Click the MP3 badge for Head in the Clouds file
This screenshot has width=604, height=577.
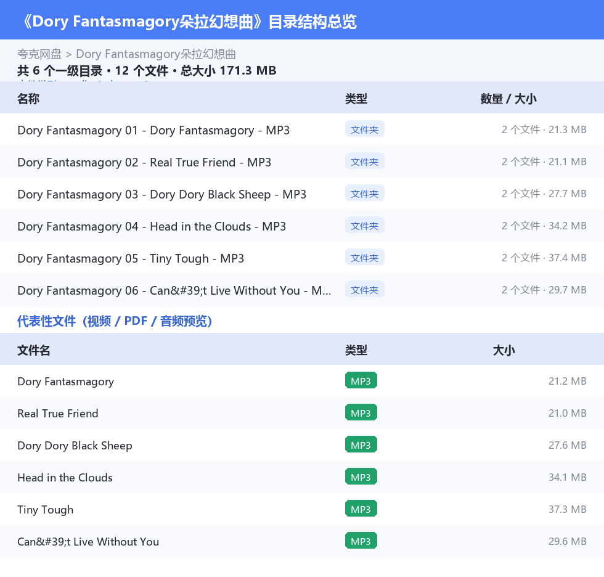(361, 477)
